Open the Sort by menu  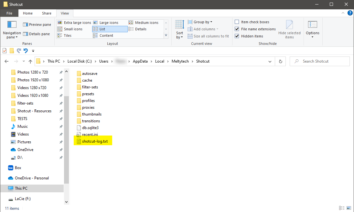pos(180,29)
